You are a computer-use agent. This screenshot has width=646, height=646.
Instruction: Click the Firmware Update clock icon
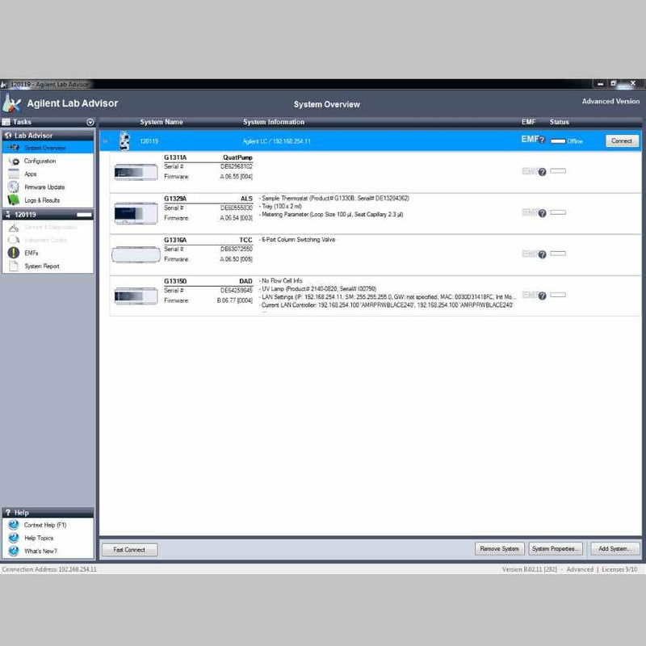pos(13,187)
